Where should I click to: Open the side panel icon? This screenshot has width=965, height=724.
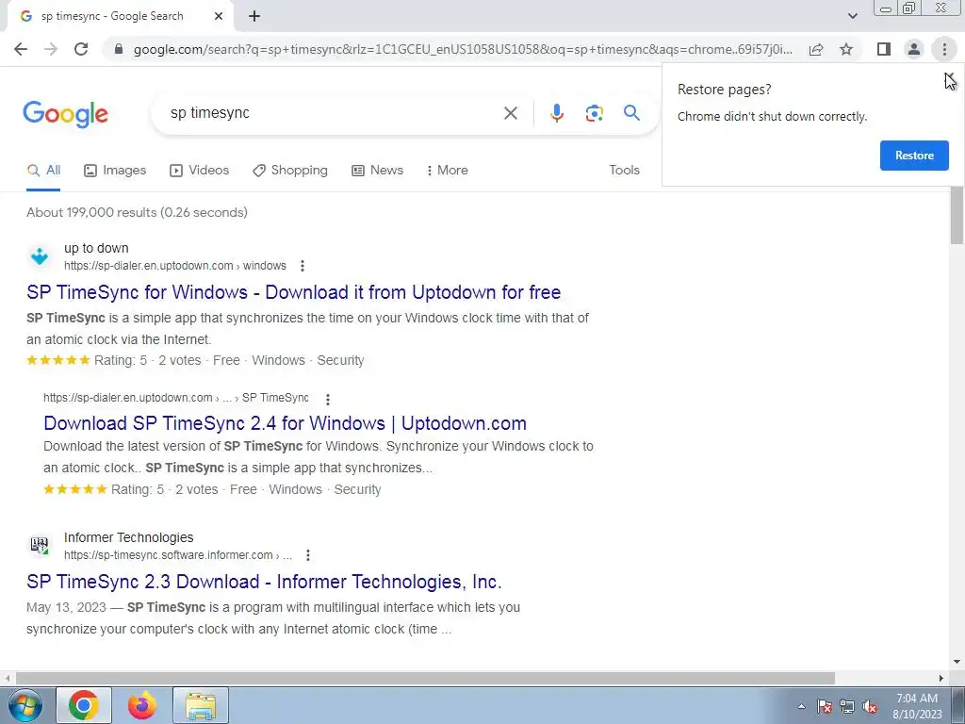coord(884,49)
